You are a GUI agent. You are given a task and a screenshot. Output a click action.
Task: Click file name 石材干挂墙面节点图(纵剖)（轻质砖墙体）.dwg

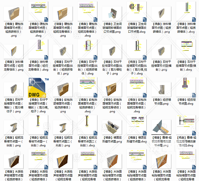click(87, 68)
